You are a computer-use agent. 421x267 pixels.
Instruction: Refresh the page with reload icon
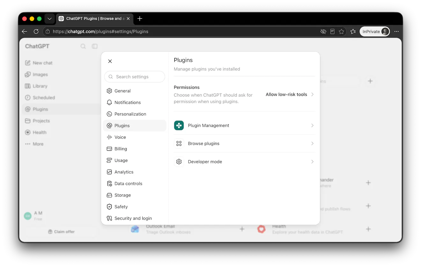(x=36, y=32)
